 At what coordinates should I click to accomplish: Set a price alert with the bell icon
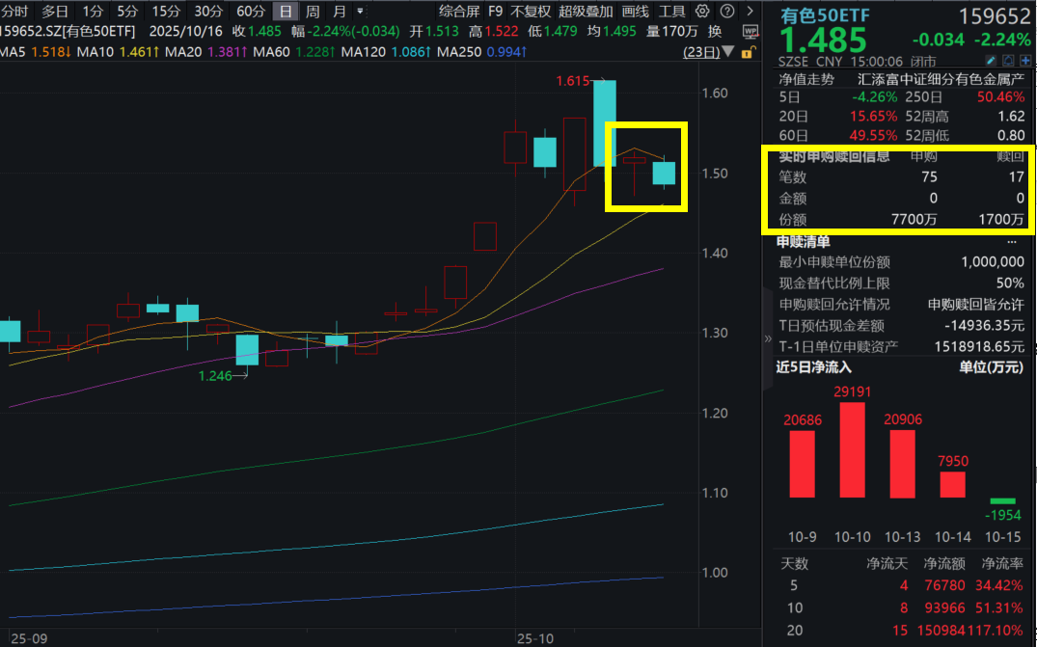coord(1008,60)
